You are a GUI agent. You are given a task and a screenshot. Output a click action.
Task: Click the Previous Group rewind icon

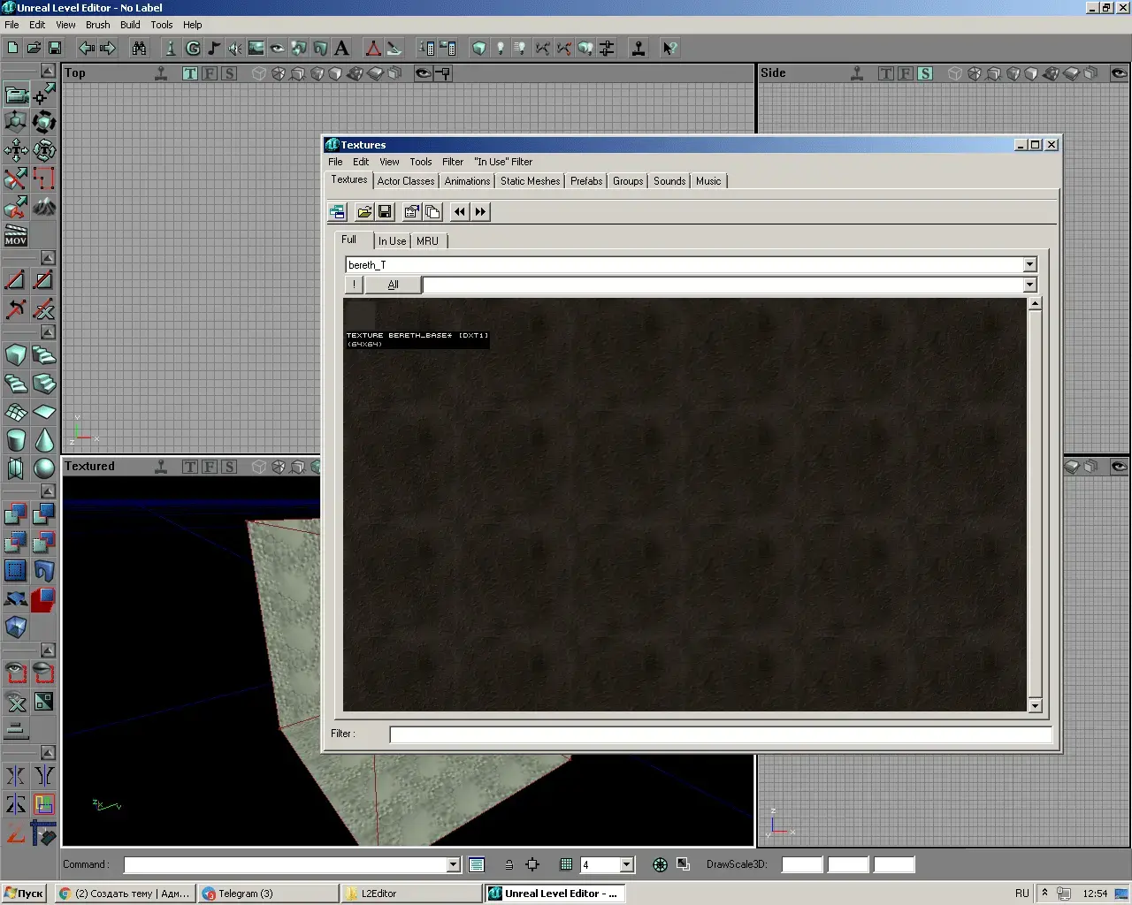point(459,211)
